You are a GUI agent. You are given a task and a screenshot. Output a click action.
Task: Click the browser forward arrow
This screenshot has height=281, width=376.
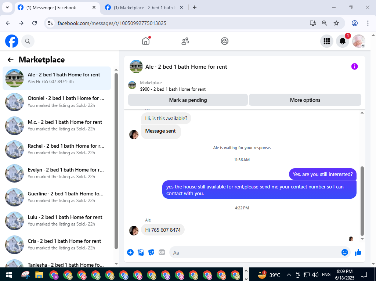pyautogui.click(x=21, y=23)
